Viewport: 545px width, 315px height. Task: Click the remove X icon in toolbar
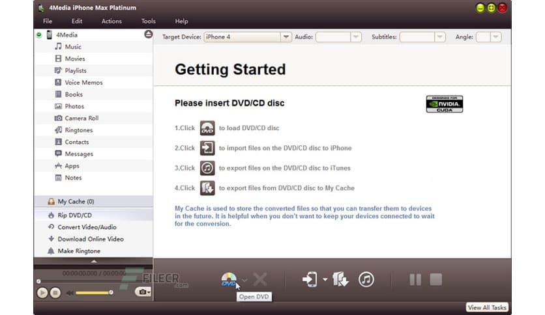260,280
